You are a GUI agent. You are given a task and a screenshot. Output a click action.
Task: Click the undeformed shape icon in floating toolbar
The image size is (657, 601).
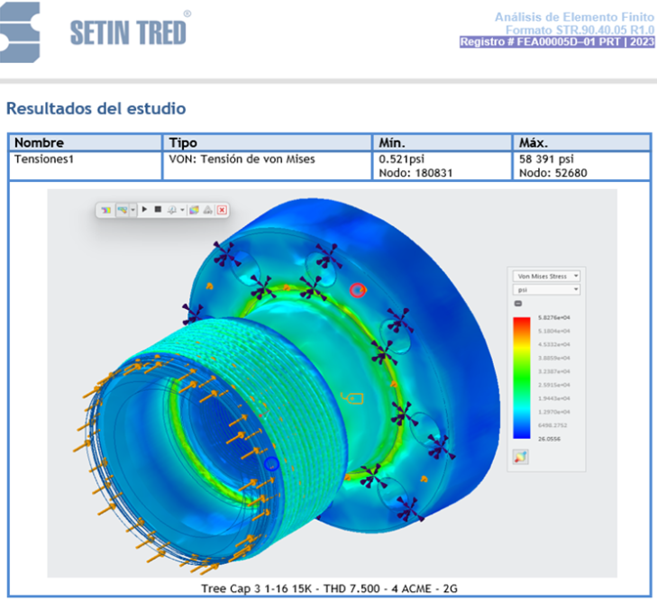click(x=106, y=210)
